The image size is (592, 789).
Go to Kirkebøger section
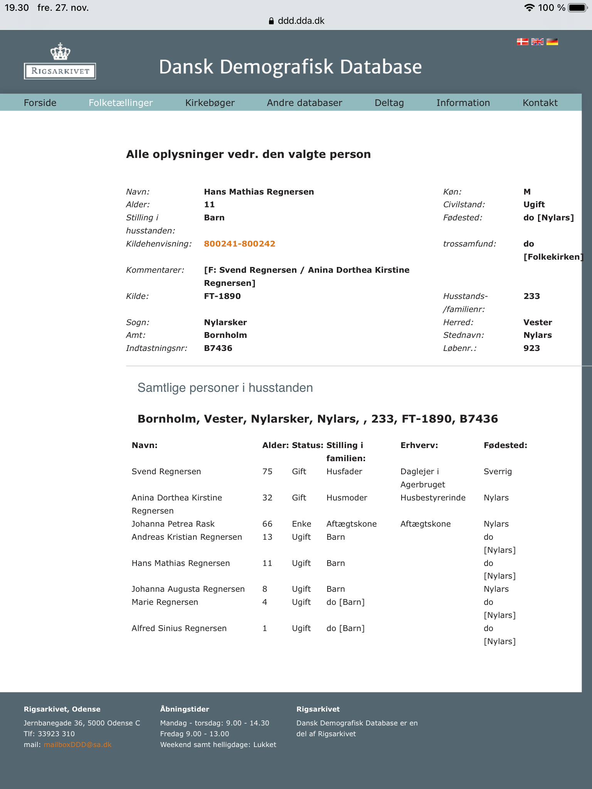210,103
